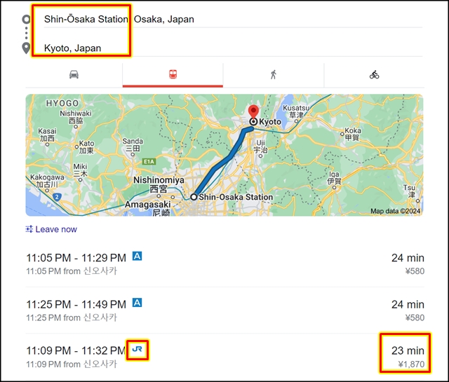Click the HYOGO prefecture label on the map
The width and height of the screenshot is (449, 382).
pos(62,103)
